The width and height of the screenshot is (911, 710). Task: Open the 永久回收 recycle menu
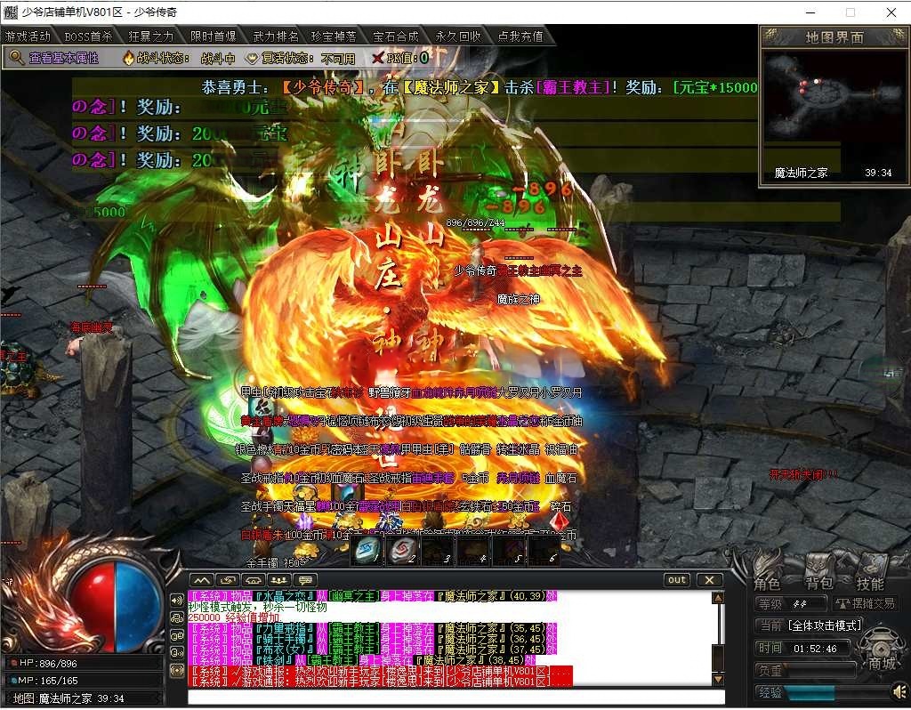click(x=458, y=36)
